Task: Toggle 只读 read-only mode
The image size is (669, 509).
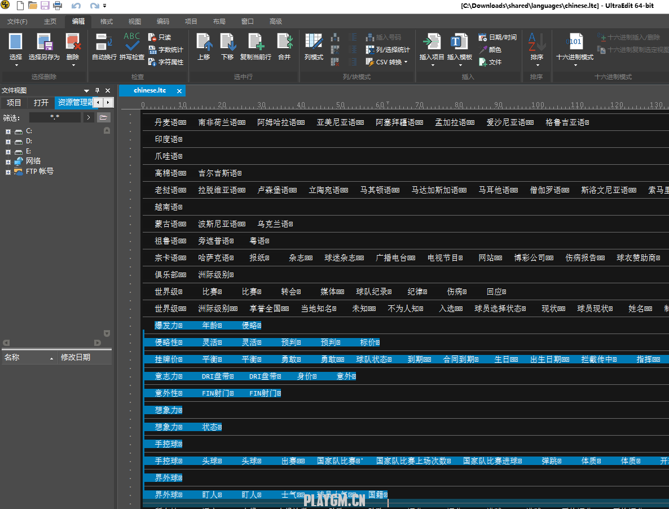Action: (x=159, y=37)
